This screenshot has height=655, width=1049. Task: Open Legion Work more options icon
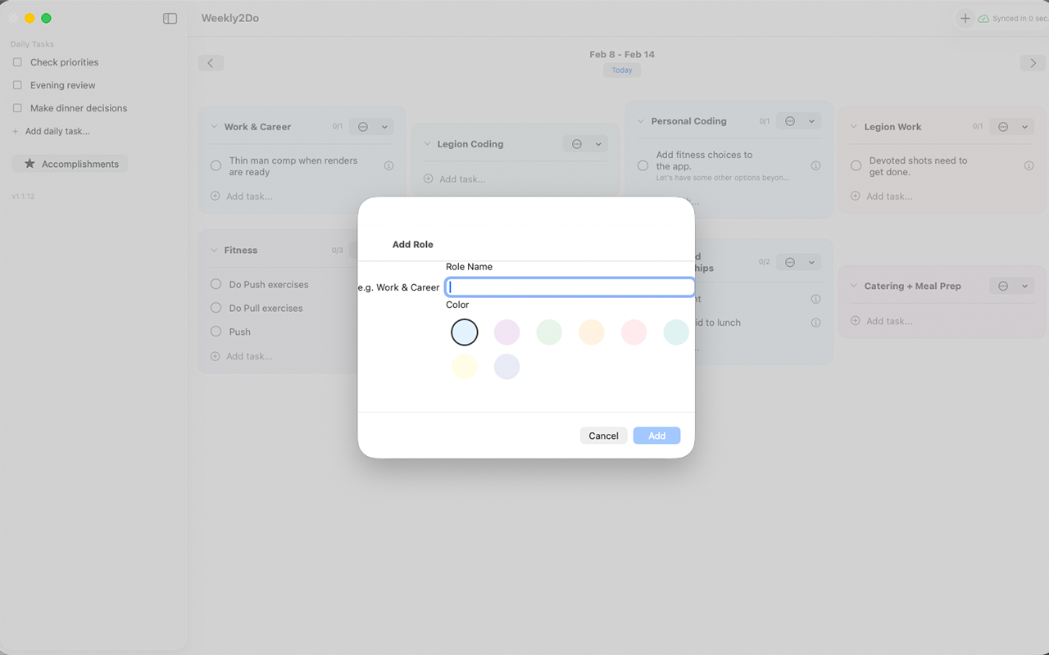coord(1003,127)
